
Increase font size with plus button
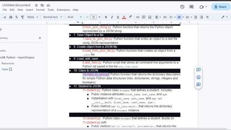[99, 17]
